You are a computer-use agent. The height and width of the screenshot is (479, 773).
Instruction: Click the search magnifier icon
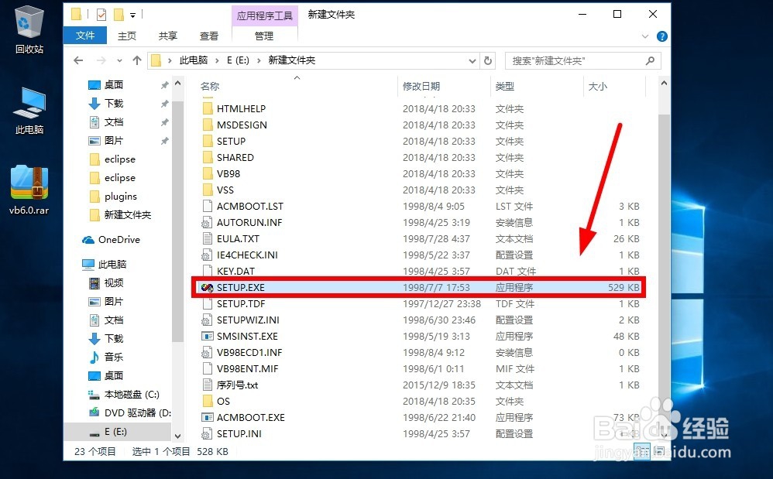coord(651,60)
